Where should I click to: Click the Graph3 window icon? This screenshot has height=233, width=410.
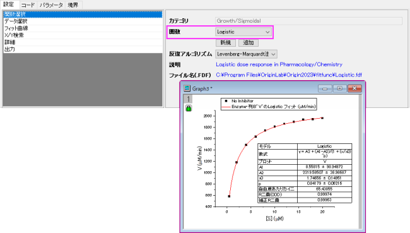pos(187,88)
